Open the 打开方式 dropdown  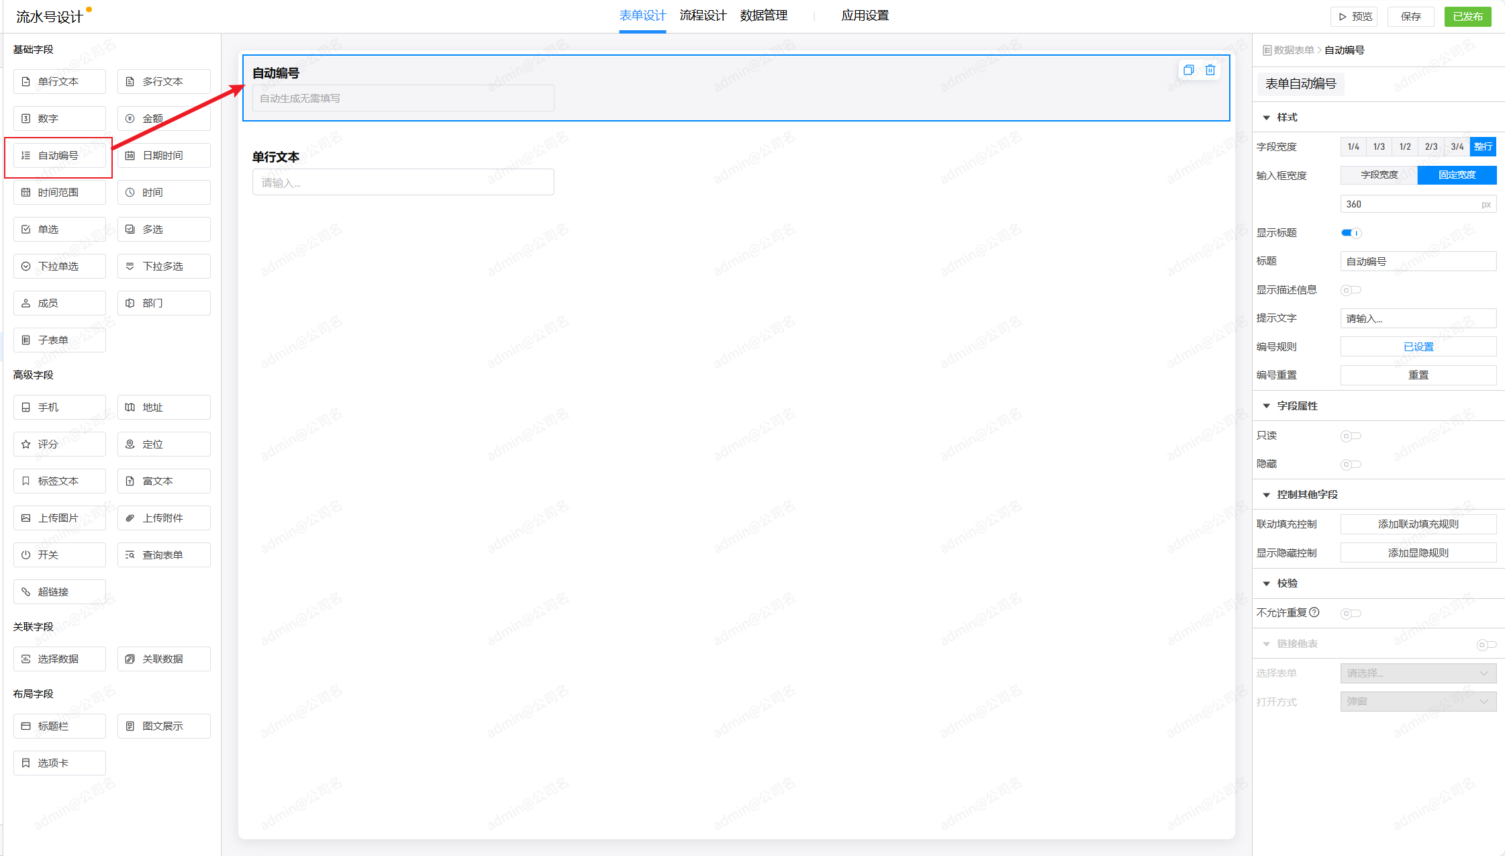click(x=1418, y=702)
